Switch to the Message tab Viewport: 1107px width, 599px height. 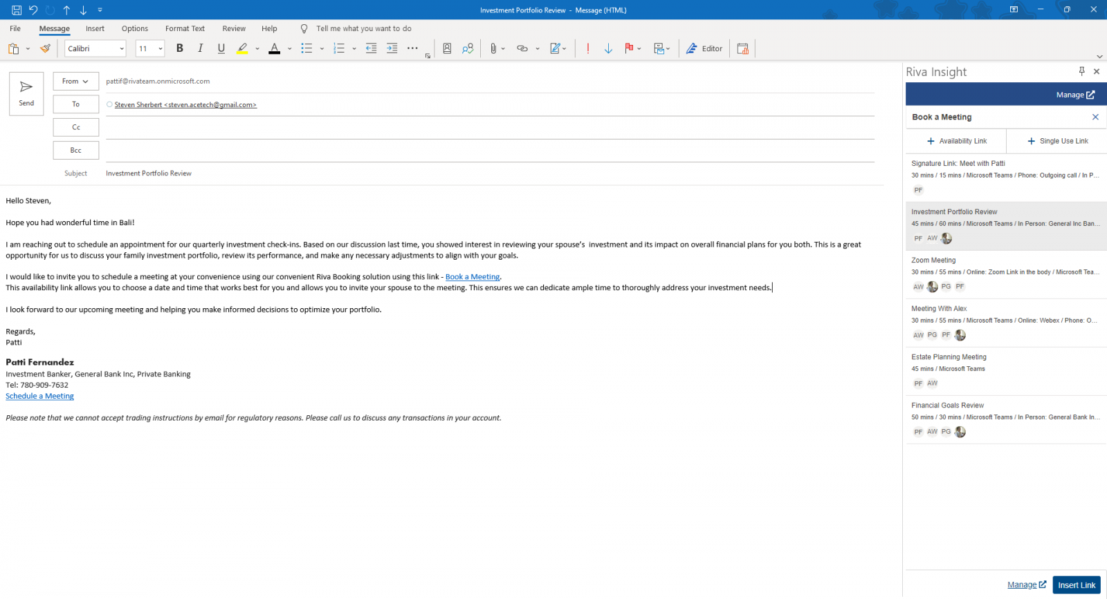[x=55, y=28]
